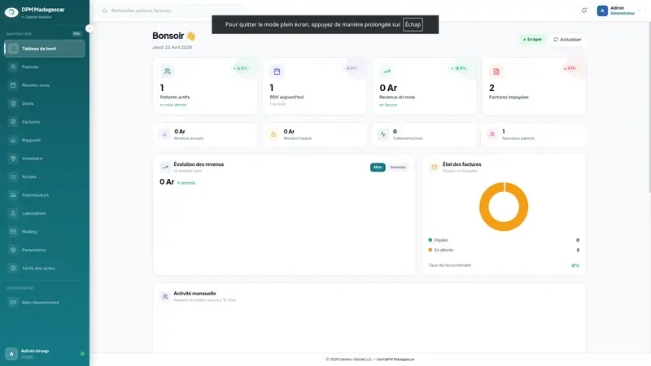Expand the Admin account dropdown arrow

tap(640, 11)
